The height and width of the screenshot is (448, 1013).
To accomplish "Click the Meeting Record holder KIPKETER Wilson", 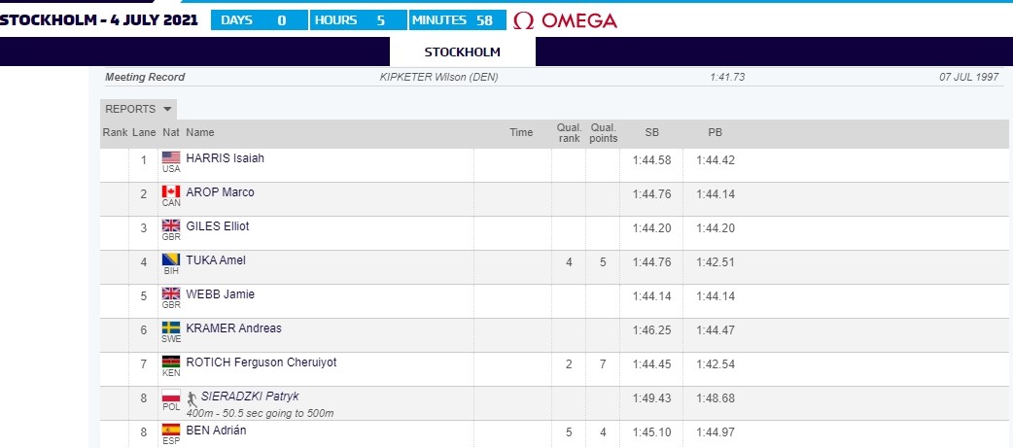I will click(437, 78).
